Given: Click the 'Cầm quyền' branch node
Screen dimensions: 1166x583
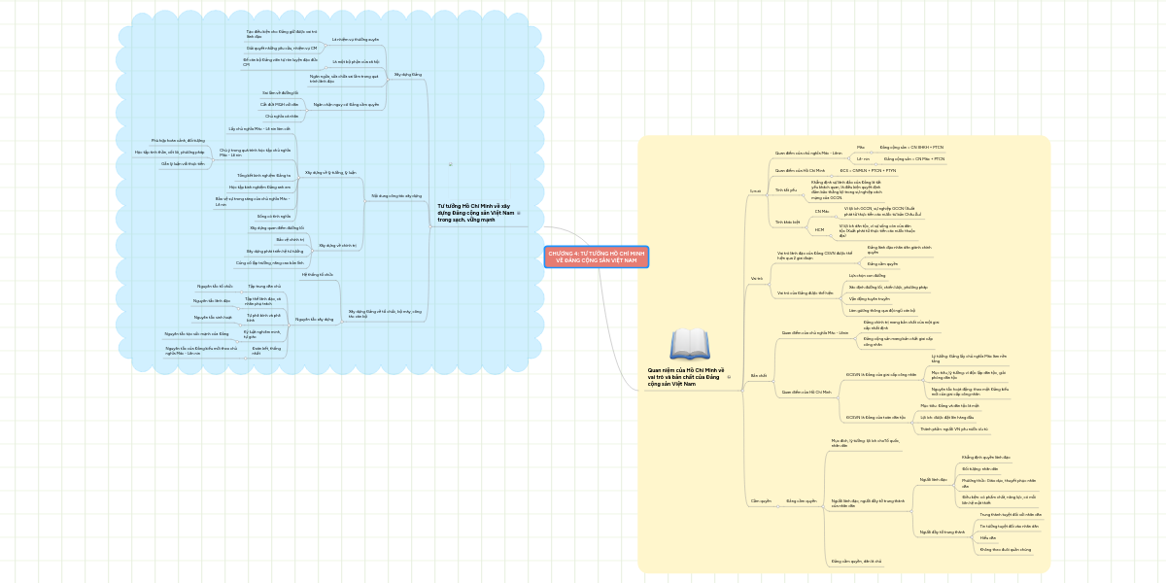Looking at the screenshot, I should (x=761, y=500).
